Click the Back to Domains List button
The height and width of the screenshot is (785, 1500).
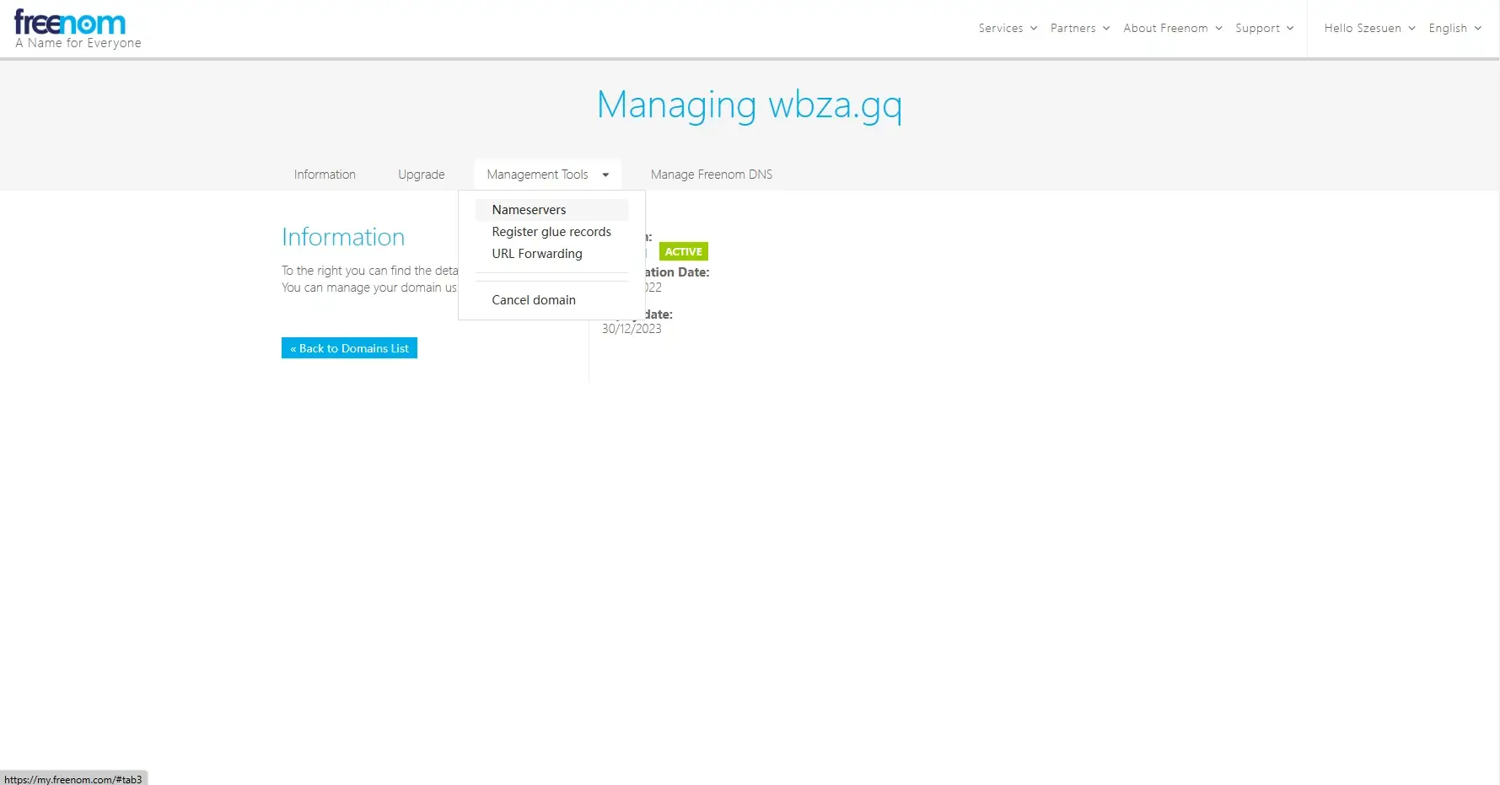(x=349, y=348)
